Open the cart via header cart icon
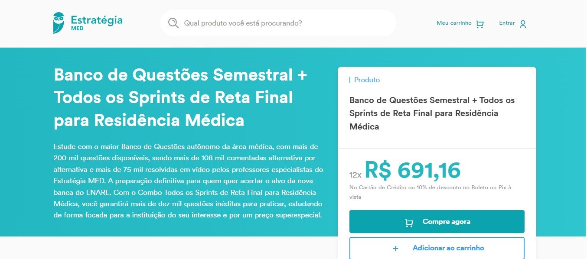 pos(479,24)
